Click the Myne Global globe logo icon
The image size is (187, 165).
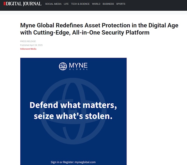point(63,66)
